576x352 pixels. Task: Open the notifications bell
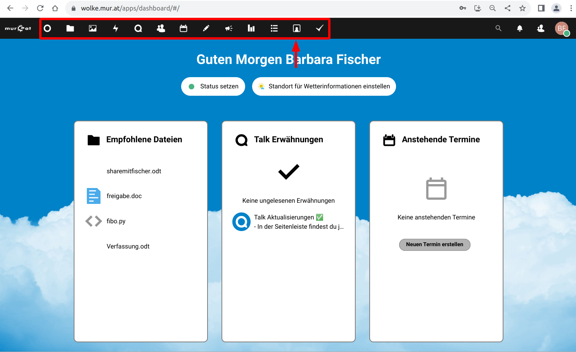520,28
